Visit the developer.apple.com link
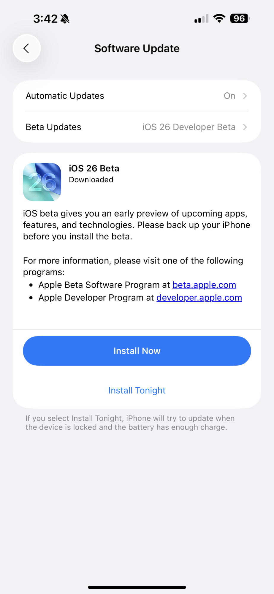 [199, 298]
